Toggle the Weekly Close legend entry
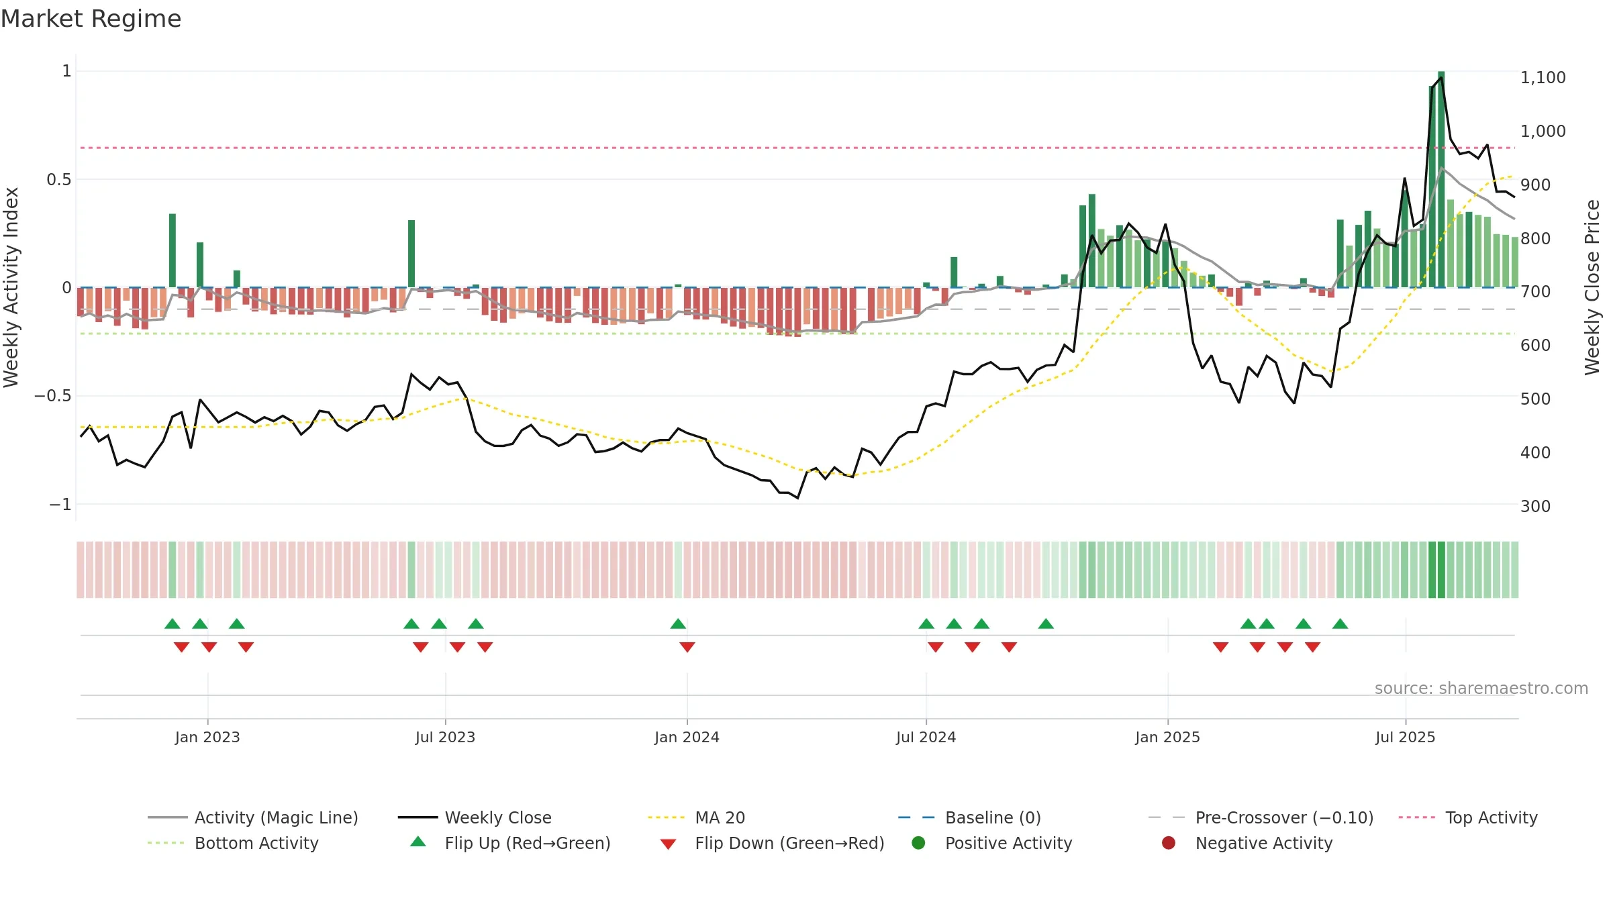This screenshot has width=1611, height=906. (x=475, y=817)
